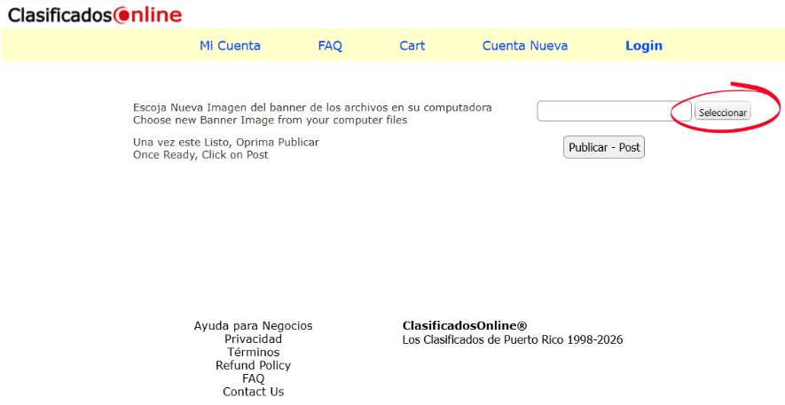This screenshot has width=785, height=405.
Task: Open the Refund Policy link
Action: tap(253, 365)
